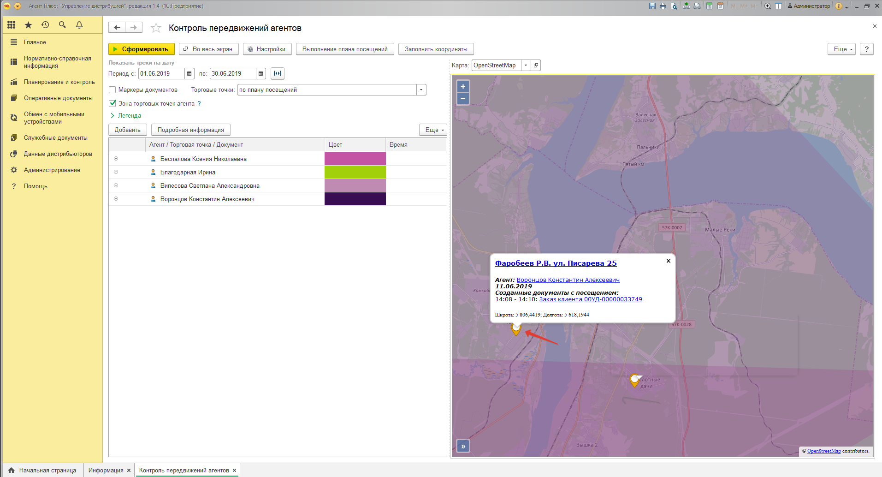The image size is (882, 477).
Task: Toggle Зона торговых точек агента checkbox
Action: click(x=112, y=103)
